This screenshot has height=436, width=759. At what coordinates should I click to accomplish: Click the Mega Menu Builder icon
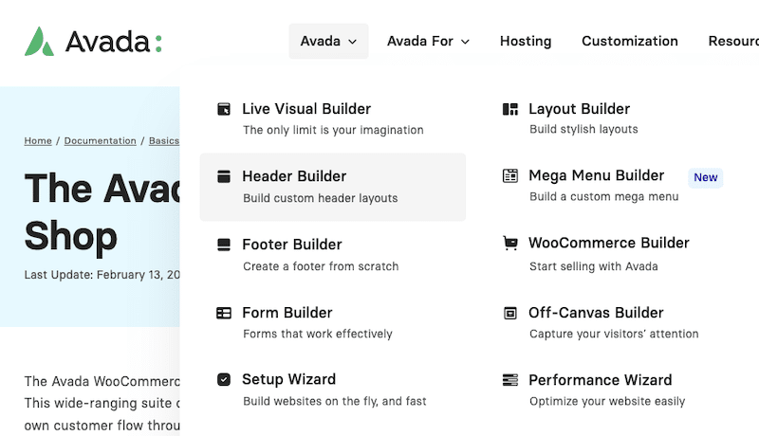[x=510, y=176]
